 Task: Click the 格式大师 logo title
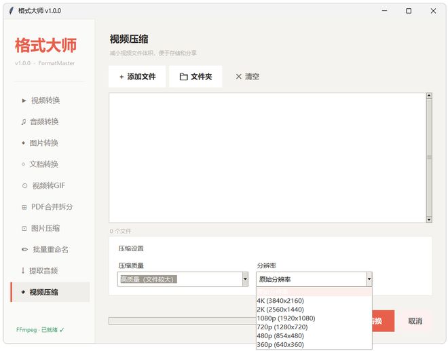(45, 45)
